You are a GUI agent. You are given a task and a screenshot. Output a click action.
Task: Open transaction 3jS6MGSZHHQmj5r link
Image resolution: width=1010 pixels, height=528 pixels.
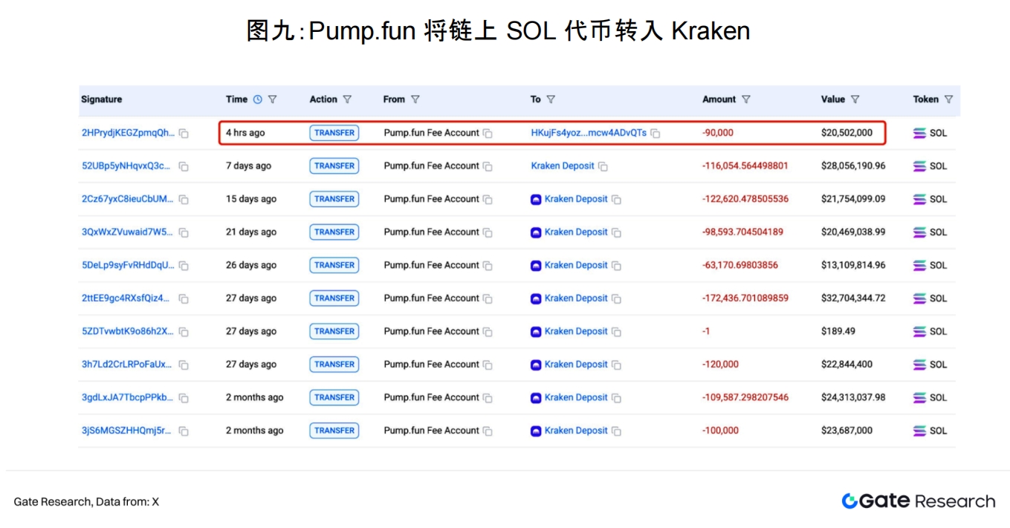pos(126,430)
